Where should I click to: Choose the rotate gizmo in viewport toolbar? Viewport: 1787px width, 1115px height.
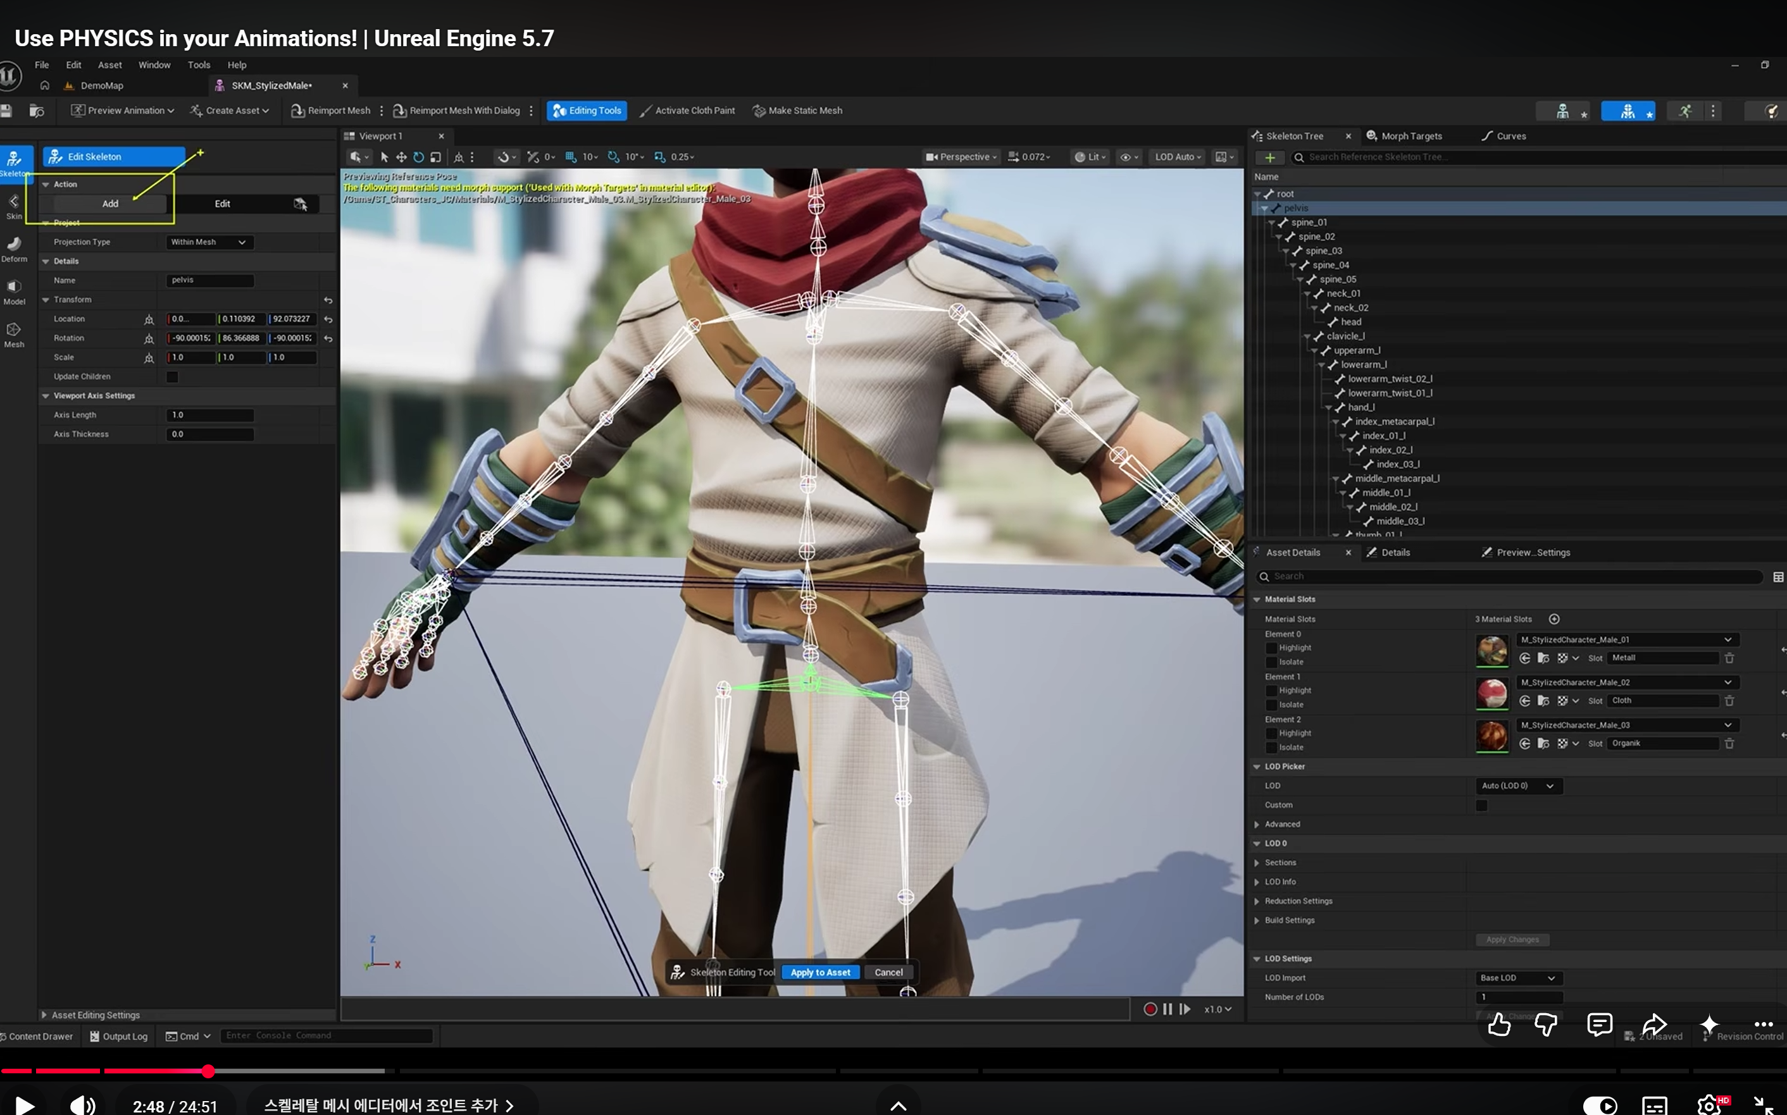point(418,157)
